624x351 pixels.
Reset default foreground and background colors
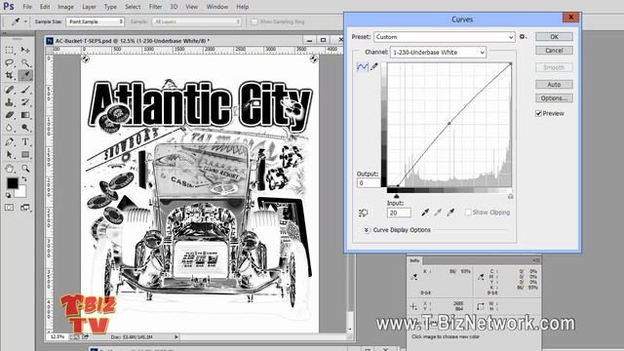click(8, 195)
